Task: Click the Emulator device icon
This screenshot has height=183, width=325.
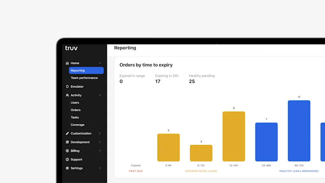Action: click(67, 87)
